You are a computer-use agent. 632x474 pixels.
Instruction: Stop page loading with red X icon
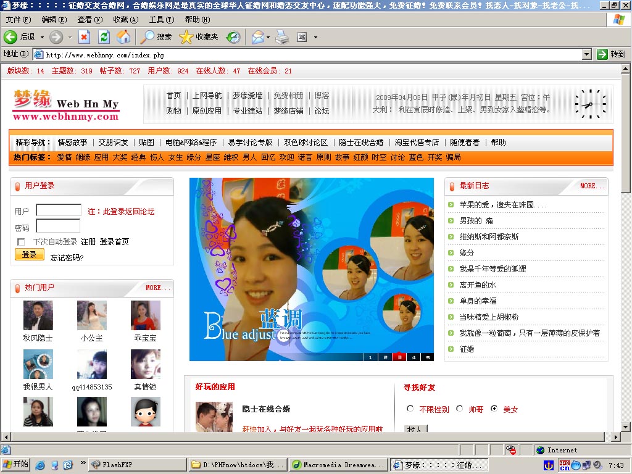pyautogui.click(x=84, y=37)
